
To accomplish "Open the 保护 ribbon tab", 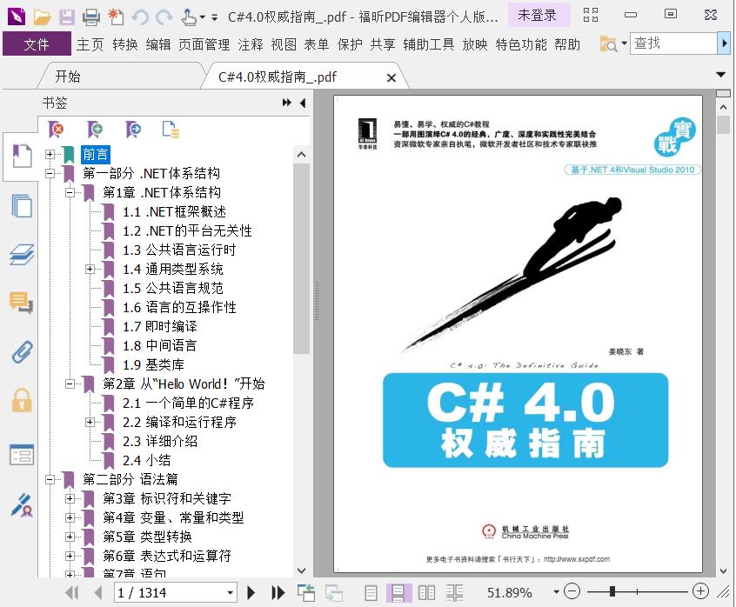I will coord(350,44).
